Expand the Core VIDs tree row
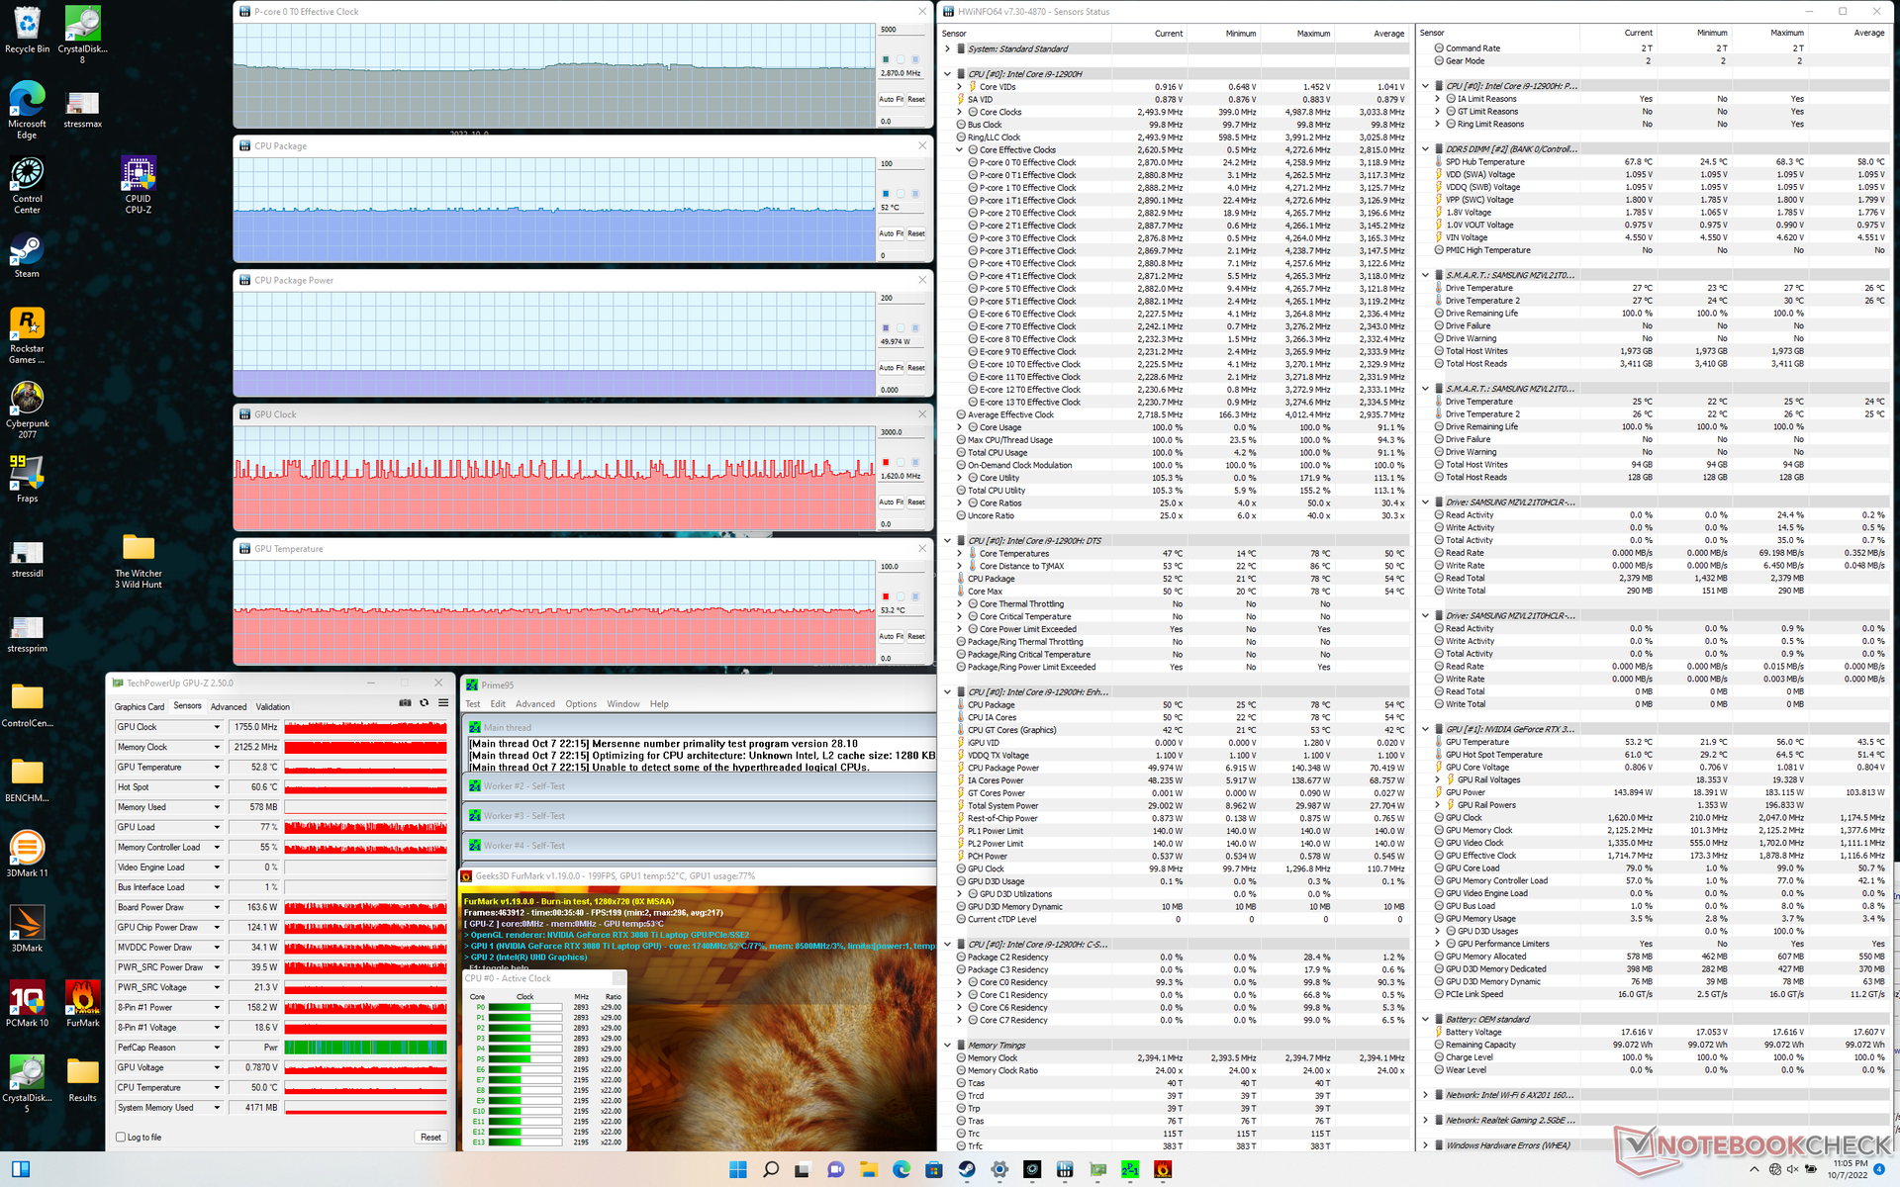The width and height of the screenshot is (1900, 1187). click(x=960, y=87)
